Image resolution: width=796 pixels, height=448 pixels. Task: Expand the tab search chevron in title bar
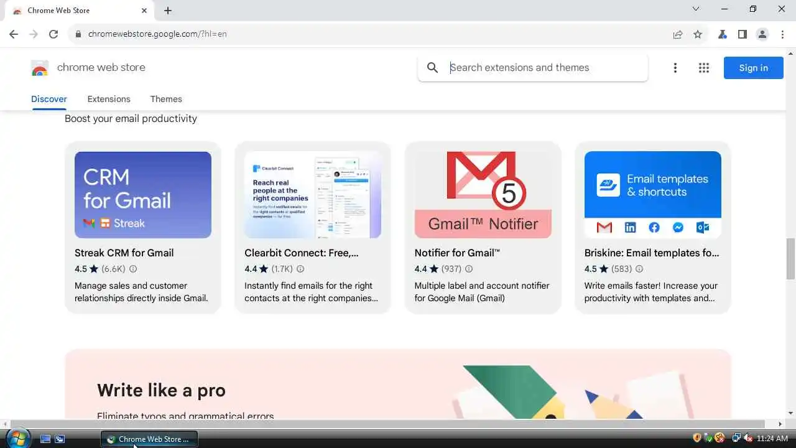[x=696, y=9]
